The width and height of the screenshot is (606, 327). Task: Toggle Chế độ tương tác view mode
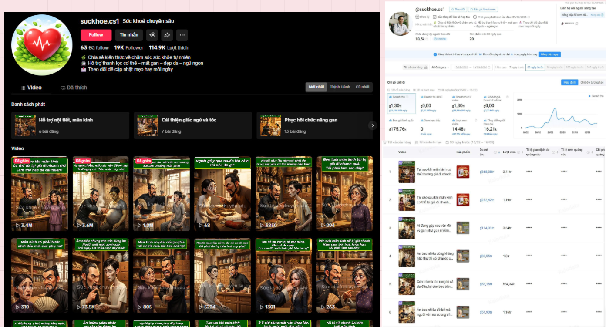pos(592,82)
